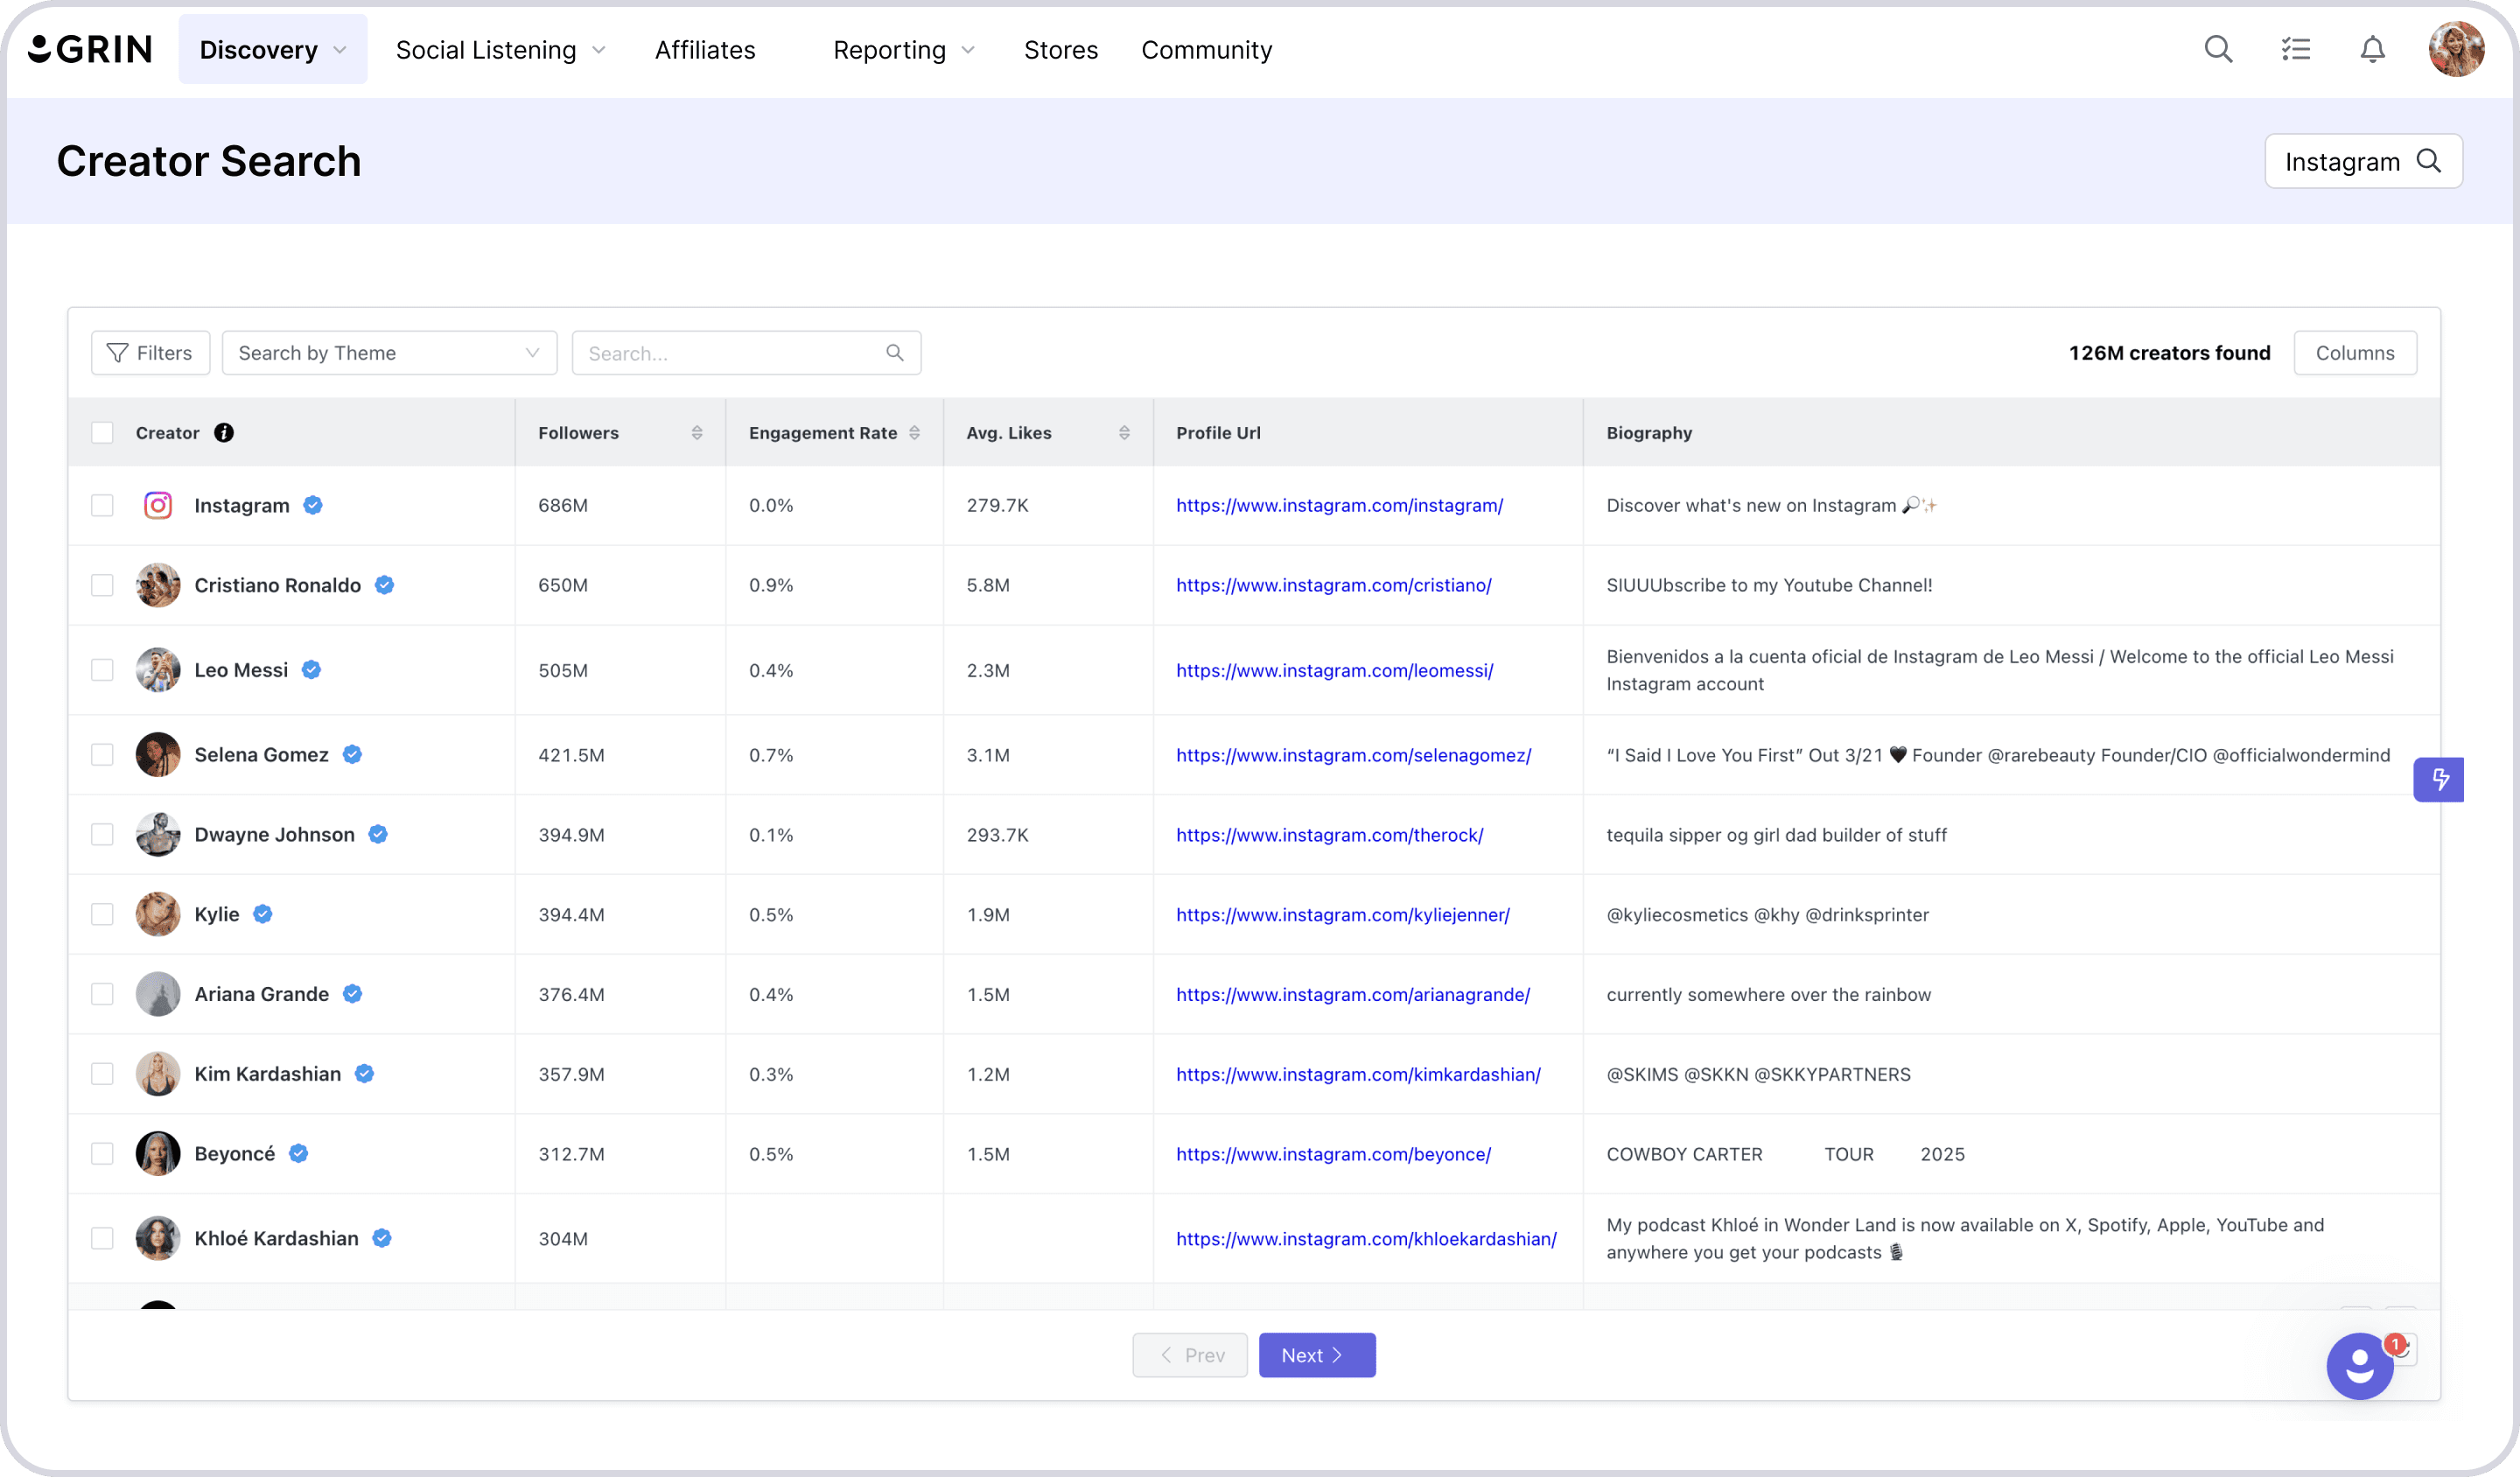Open the notifications bell
The height and width of the screenshot is (1477, 2520).
point(2372,49)
